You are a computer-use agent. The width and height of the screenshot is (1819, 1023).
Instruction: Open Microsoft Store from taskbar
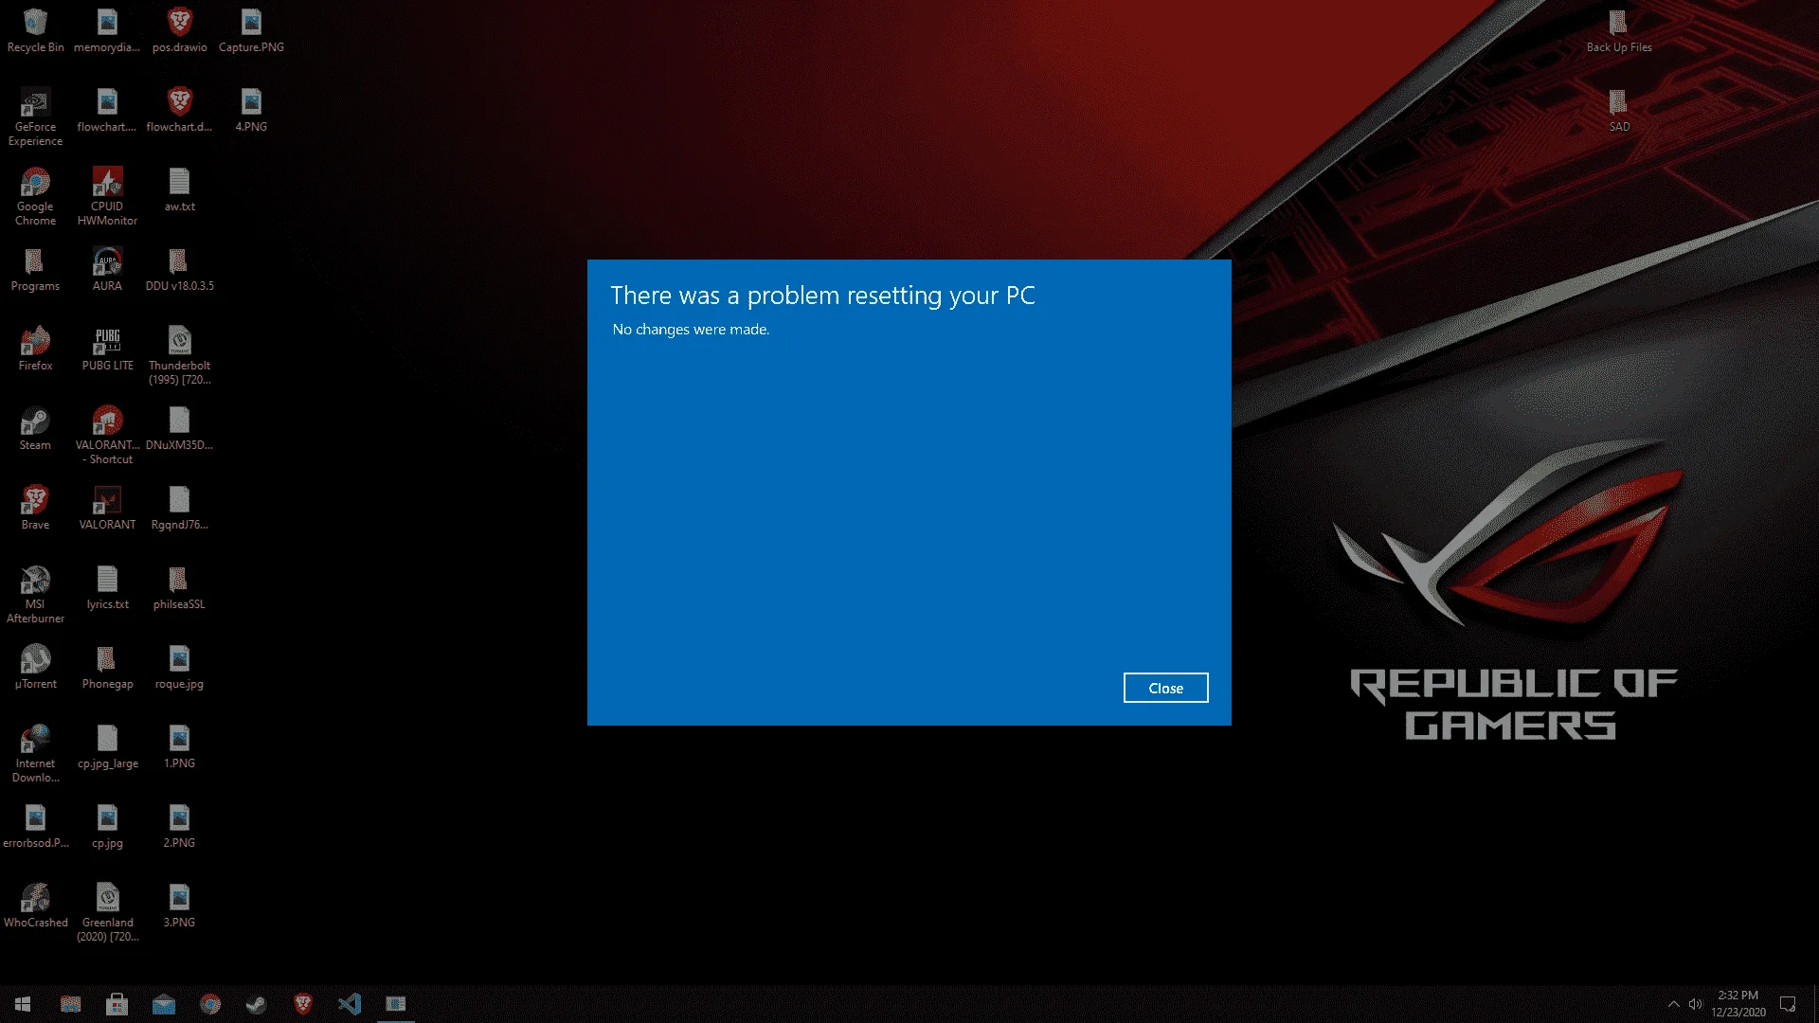tap(117, 1004)
